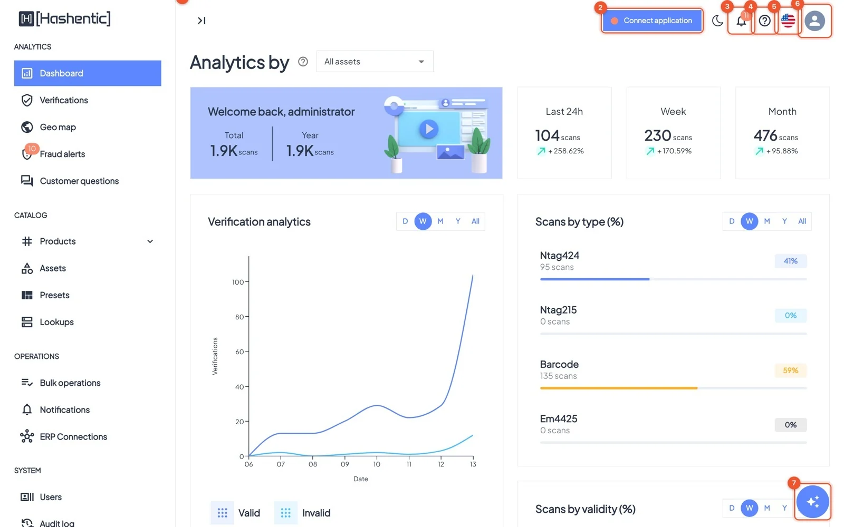Select M range in Scans by type
844x527 pixels.
(x=767, y=221)
